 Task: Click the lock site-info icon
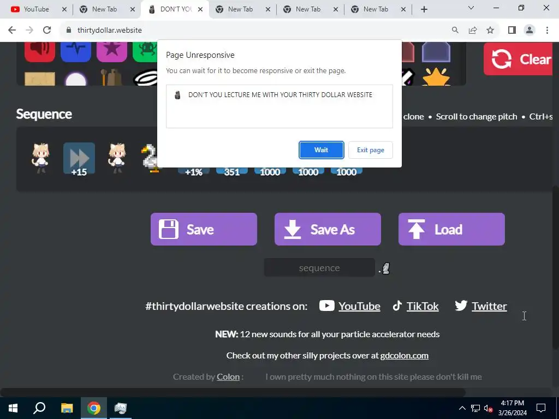[69, 31]
